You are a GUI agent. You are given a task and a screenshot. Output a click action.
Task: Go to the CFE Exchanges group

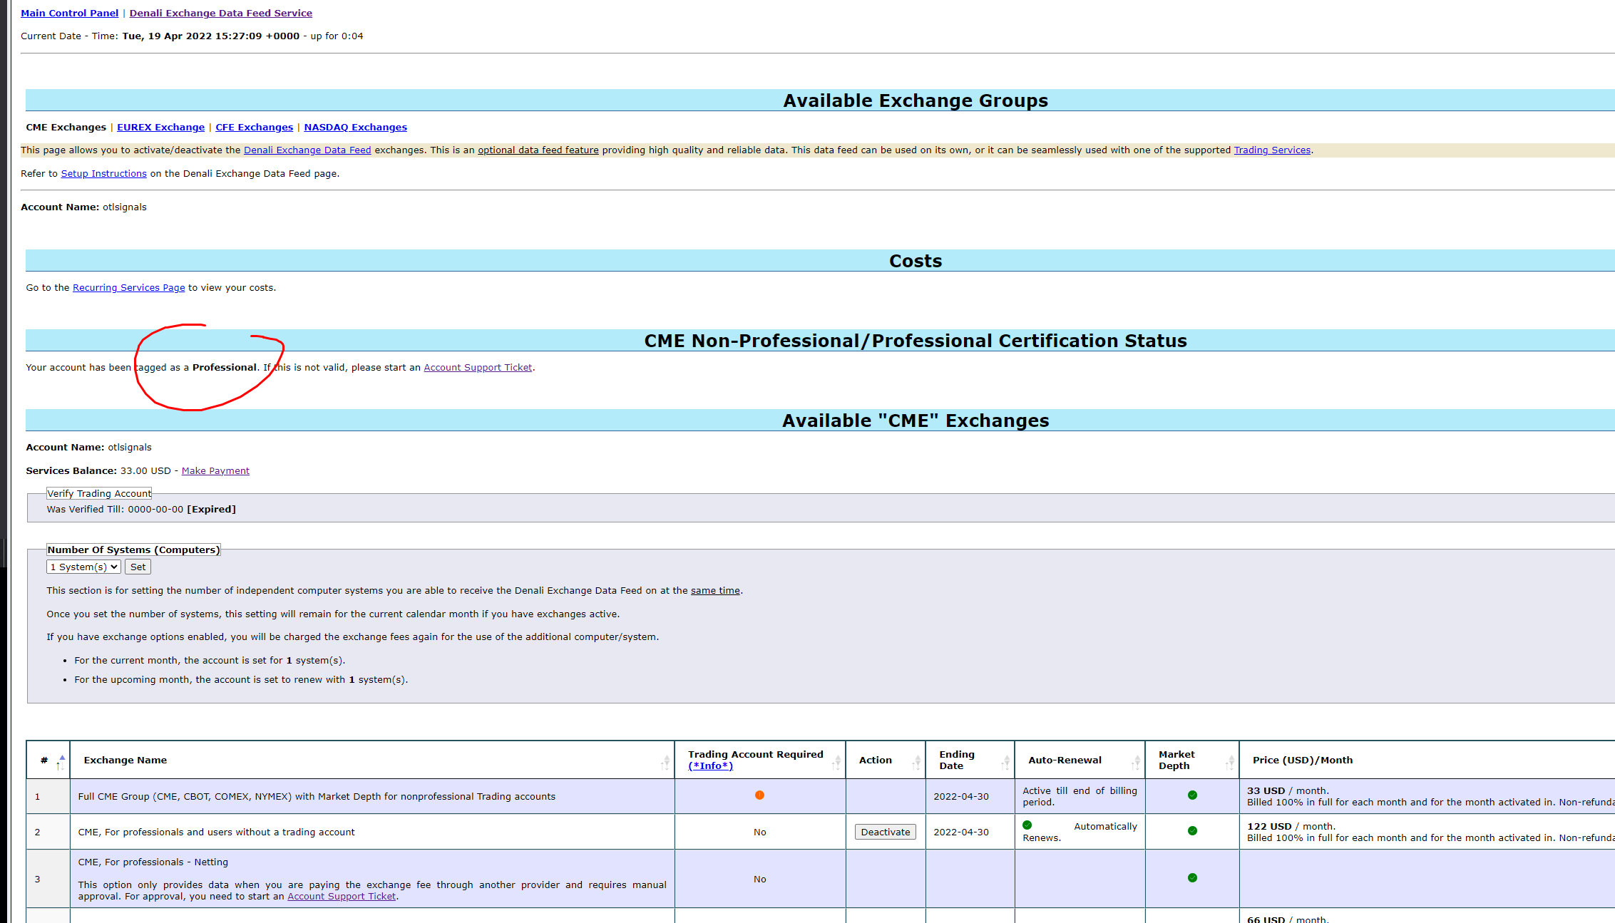(x=254, y=128)
